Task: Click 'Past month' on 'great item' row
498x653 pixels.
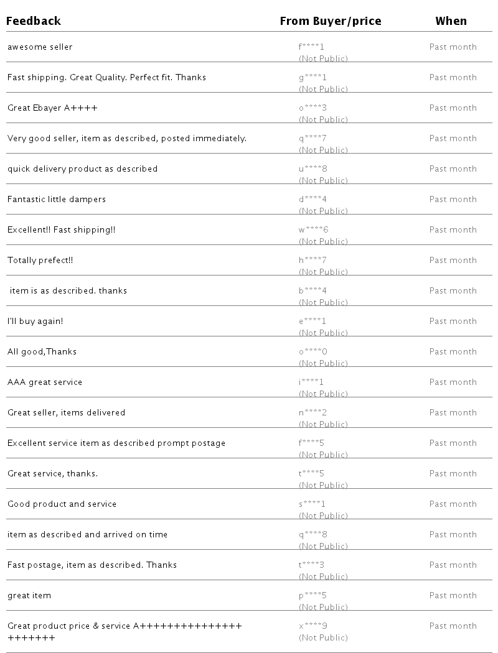Action: coord(453,596)
